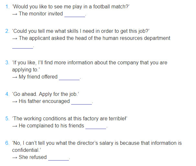Click the sentence about terrible working conditions

click(70, 119)
